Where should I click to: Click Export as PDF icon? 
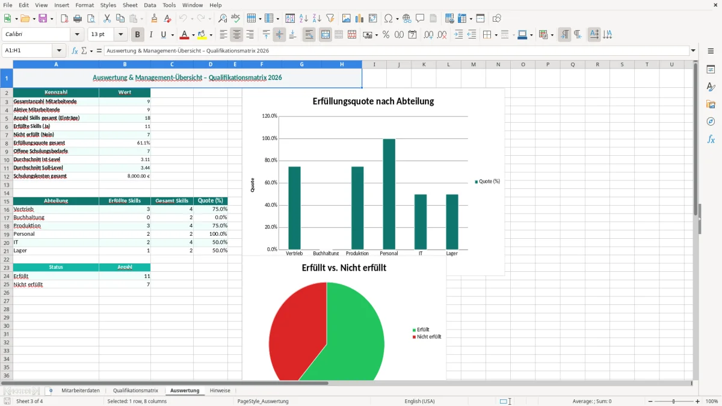click(64, 19)
